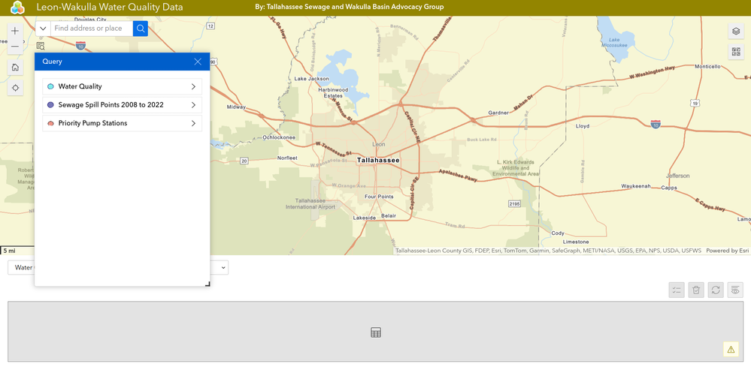Open the map layers list
Image resolution: width=751 pixels, height=367 pixels.
click(x=736, y=31)
